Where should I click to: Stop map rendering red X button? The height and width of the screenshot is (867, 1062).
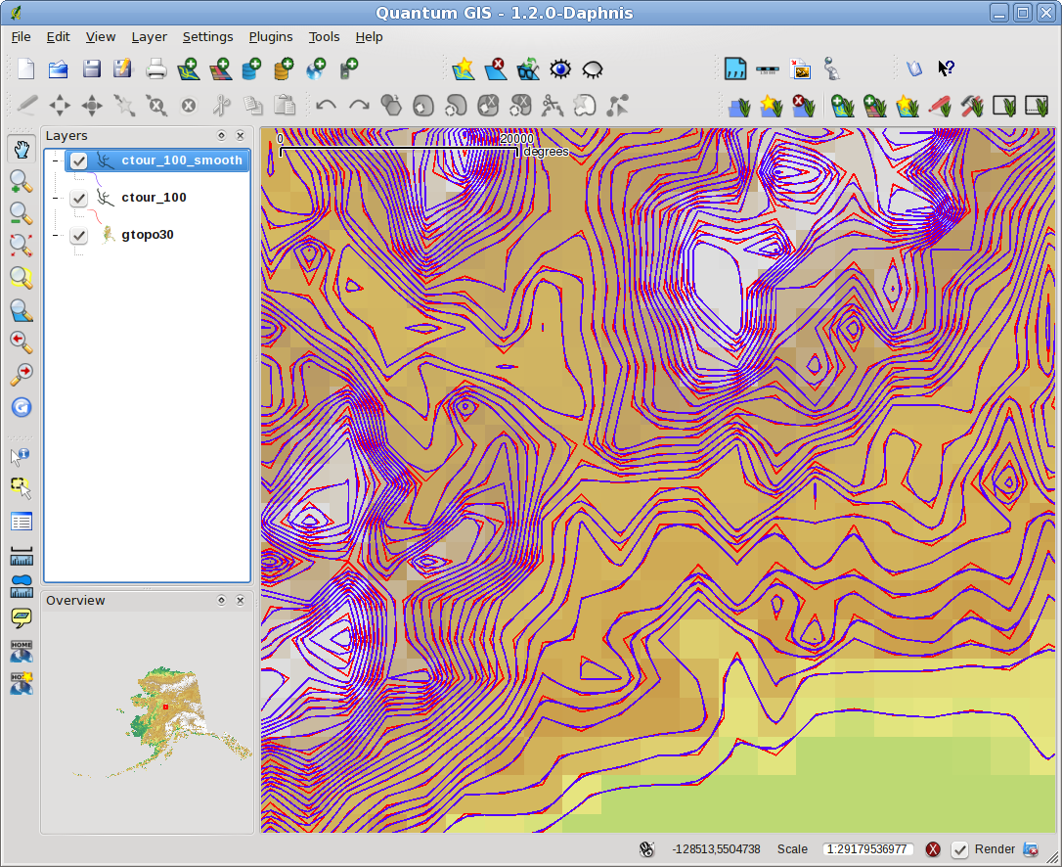(x=933, y=849)
